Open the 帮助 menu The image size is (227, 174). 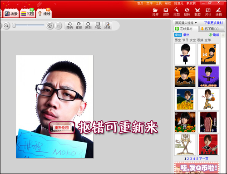point(168,3)
